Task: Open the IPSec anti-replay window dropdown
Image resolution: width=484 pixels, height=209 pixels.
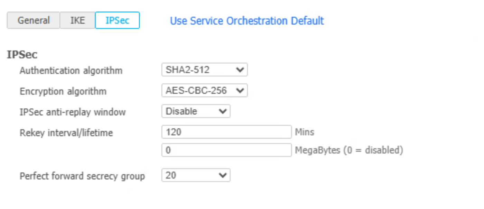Action: click(x=196, y=111)
